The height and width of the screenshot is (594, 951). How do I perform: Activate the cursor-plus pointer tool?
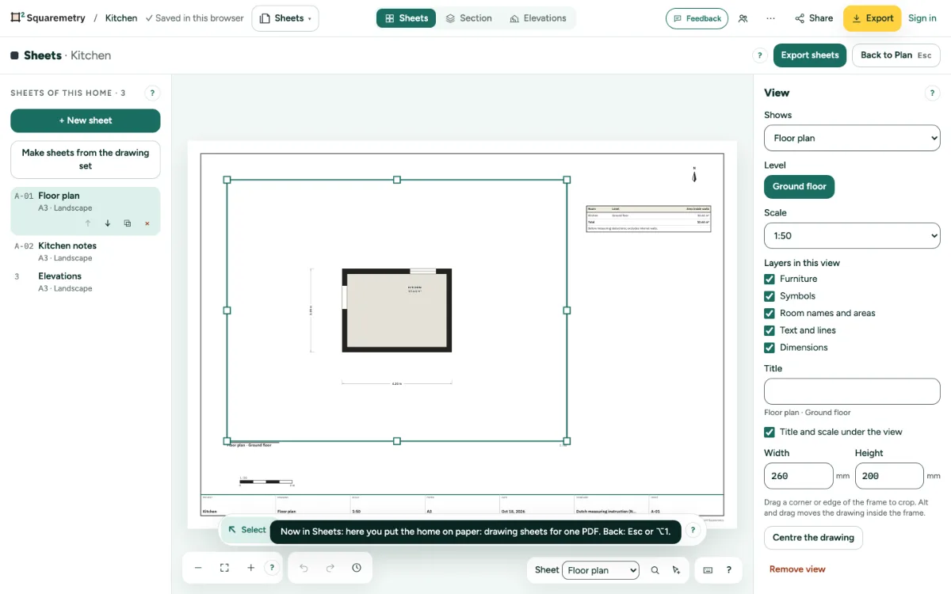tap(676, 570)
